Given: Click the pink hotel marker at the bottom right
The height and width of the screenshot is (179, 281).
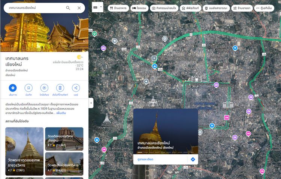Looking at the screenshot, I should pyautogui.click(x=262, y=171).
